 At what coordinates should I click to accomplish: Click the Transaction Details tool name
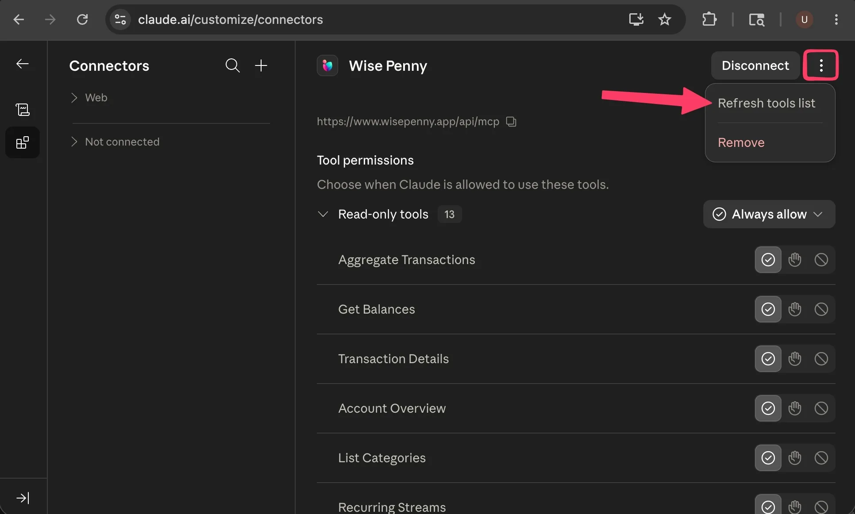(393, 359)
